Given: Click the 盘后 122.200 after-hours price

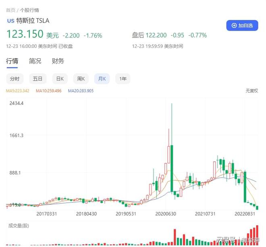Looking at the screenshot, I should [x=149, y=35].
